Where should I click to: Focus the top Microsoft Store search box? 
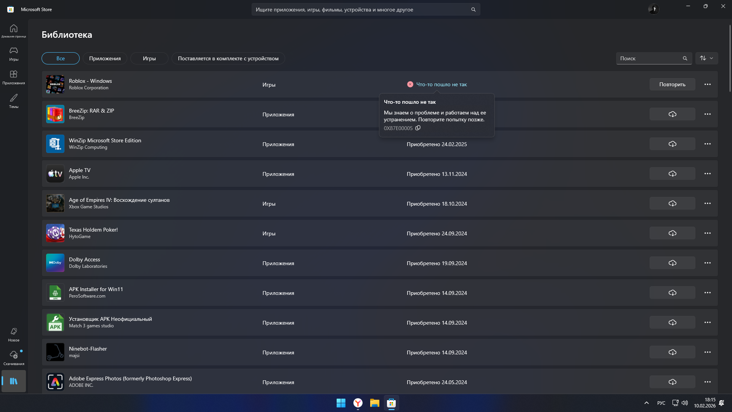366,10
